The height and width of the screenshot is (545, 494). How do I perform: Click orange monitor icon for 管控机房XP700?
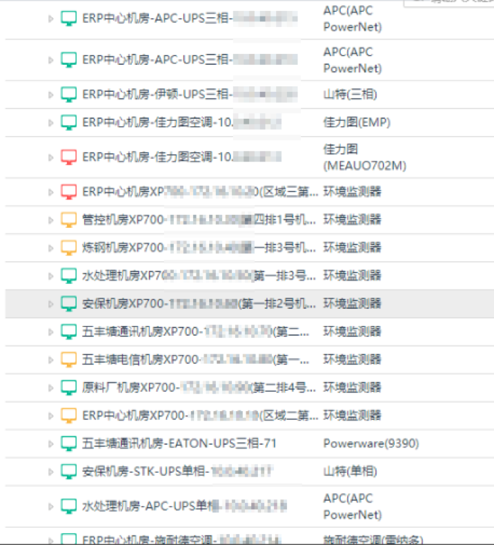tap(69, 220)
